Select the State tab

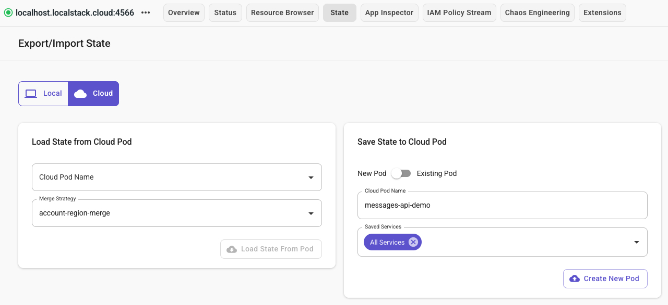[340, 12]
